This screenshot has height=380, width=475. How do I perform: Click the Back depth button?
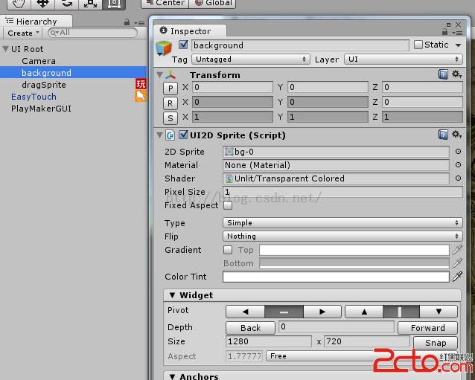point(250,328)
